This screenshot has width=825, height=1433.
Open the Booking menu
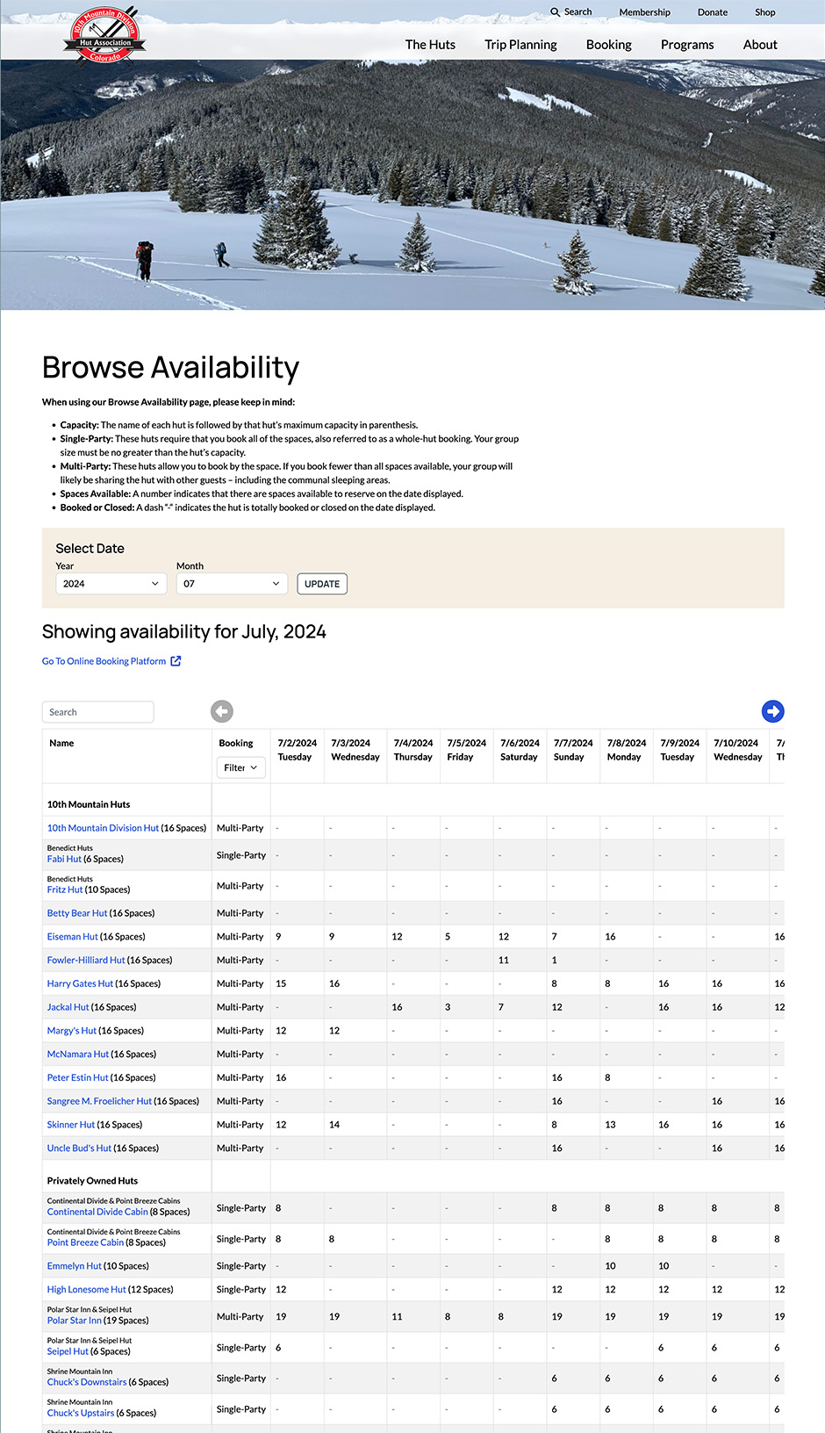pos(609,45)
